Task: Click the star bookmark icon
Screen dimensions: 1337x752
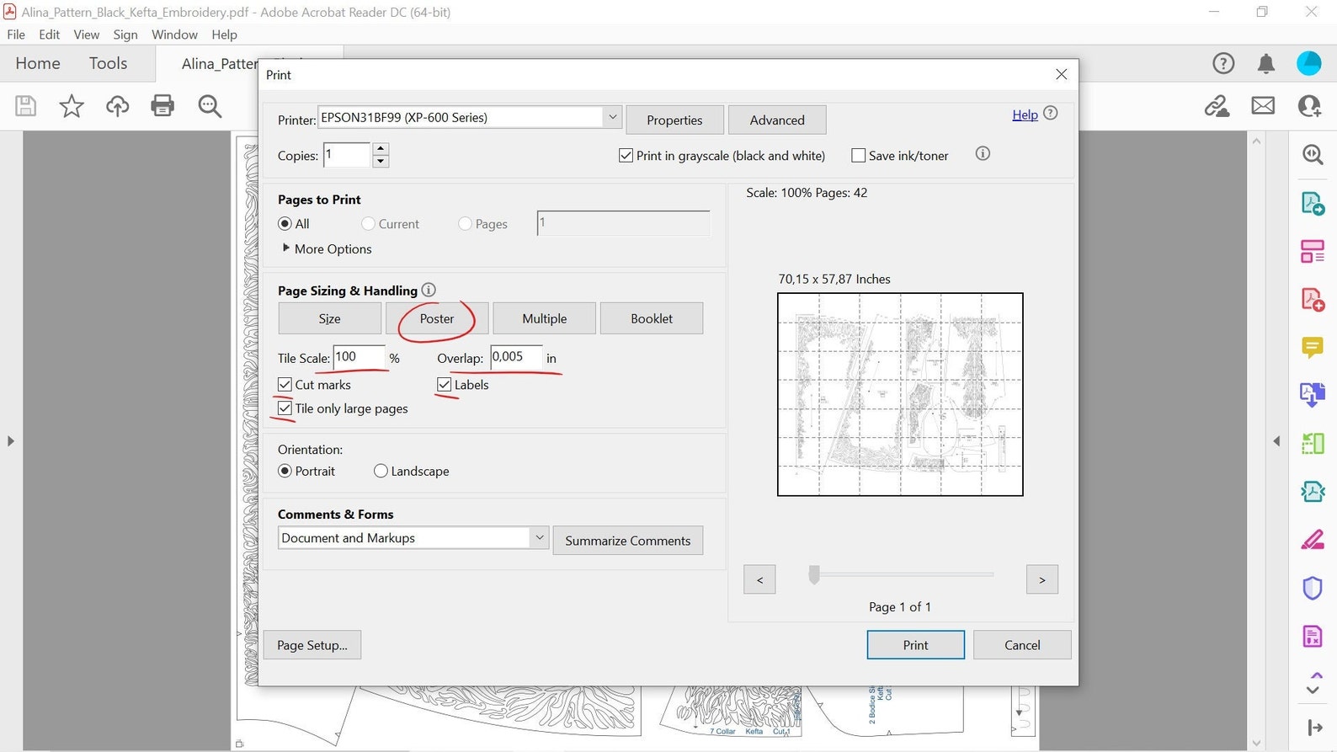Action: coord(72,105)
